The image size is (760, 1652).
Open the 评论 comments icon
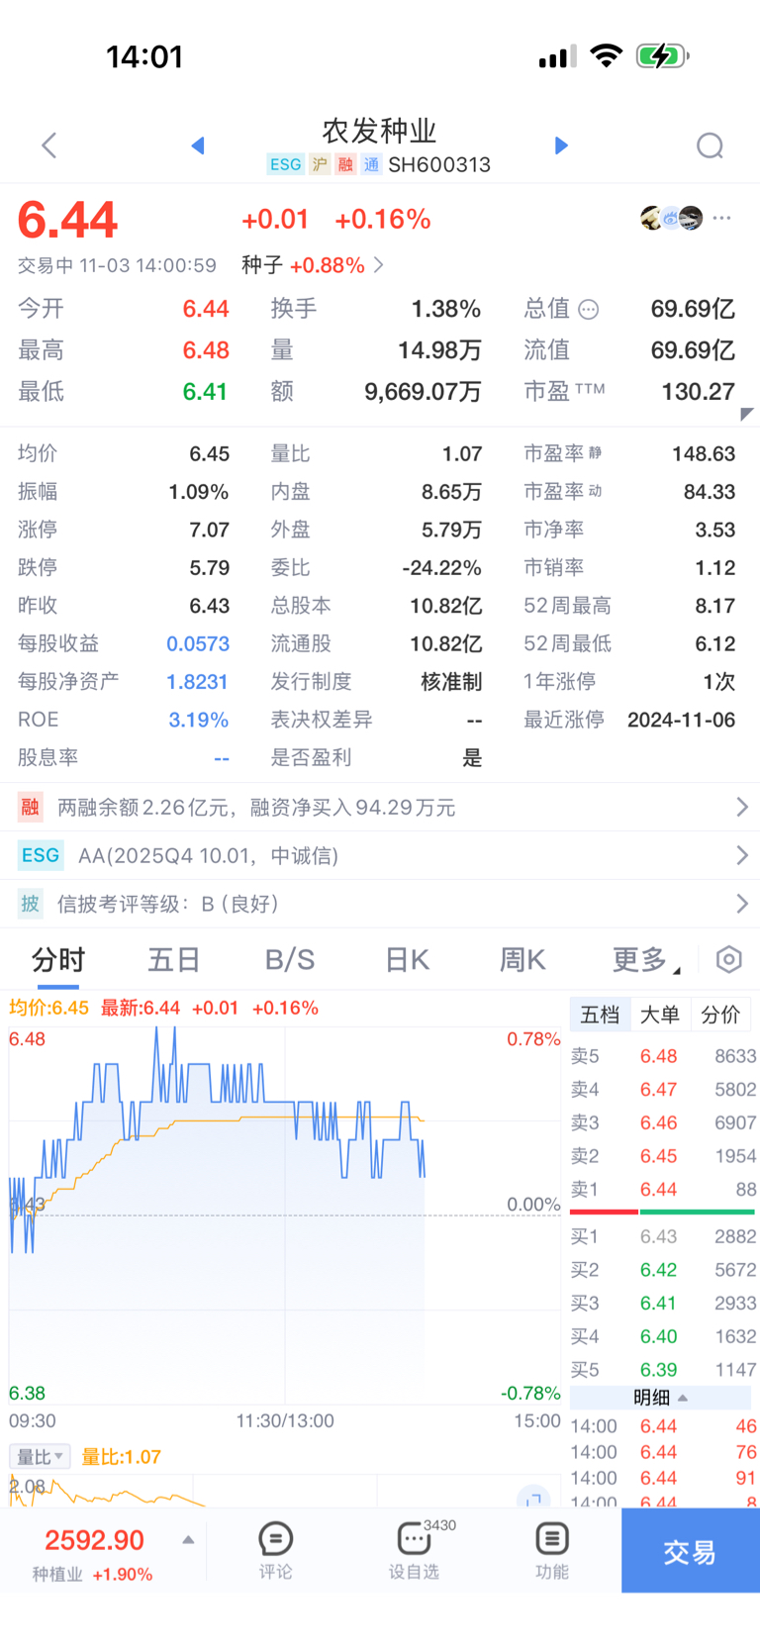point(275,1551)
